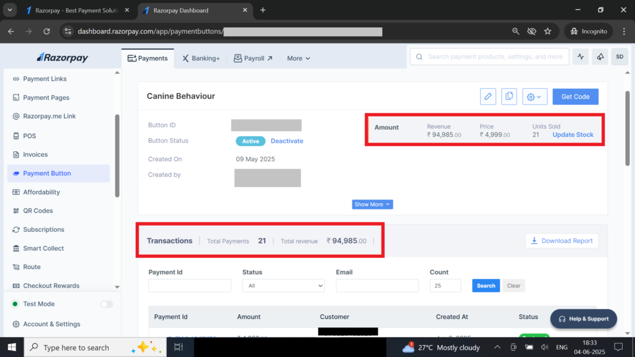Click the activity pulse icon in header

[x=580, y=57]
